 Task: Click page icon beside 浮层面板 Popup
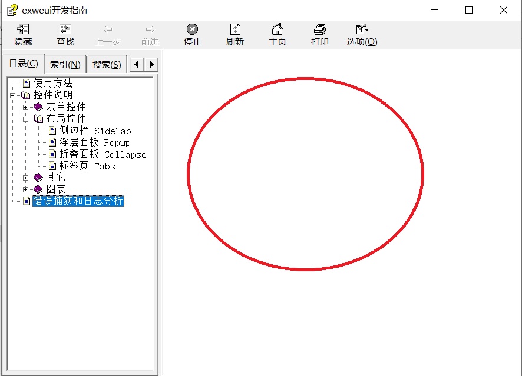[52, 142]
